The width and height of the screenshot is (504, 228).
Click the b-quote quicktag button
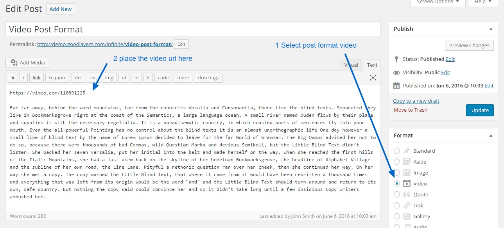point(57,78)
